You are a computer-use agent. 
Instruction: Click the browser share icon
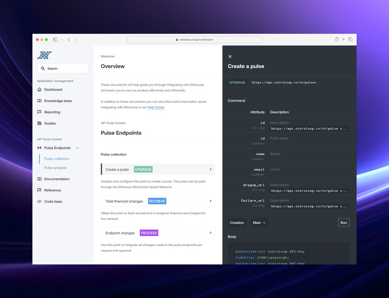tap(337, 39)
